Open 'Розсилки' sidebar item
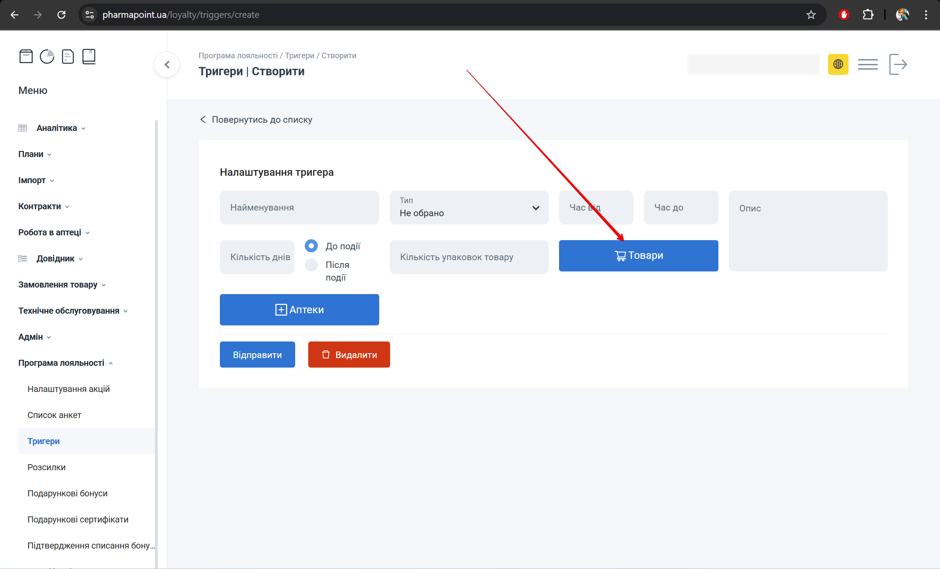The width and height of the screenshot is (940, 569). click(47, 467)
